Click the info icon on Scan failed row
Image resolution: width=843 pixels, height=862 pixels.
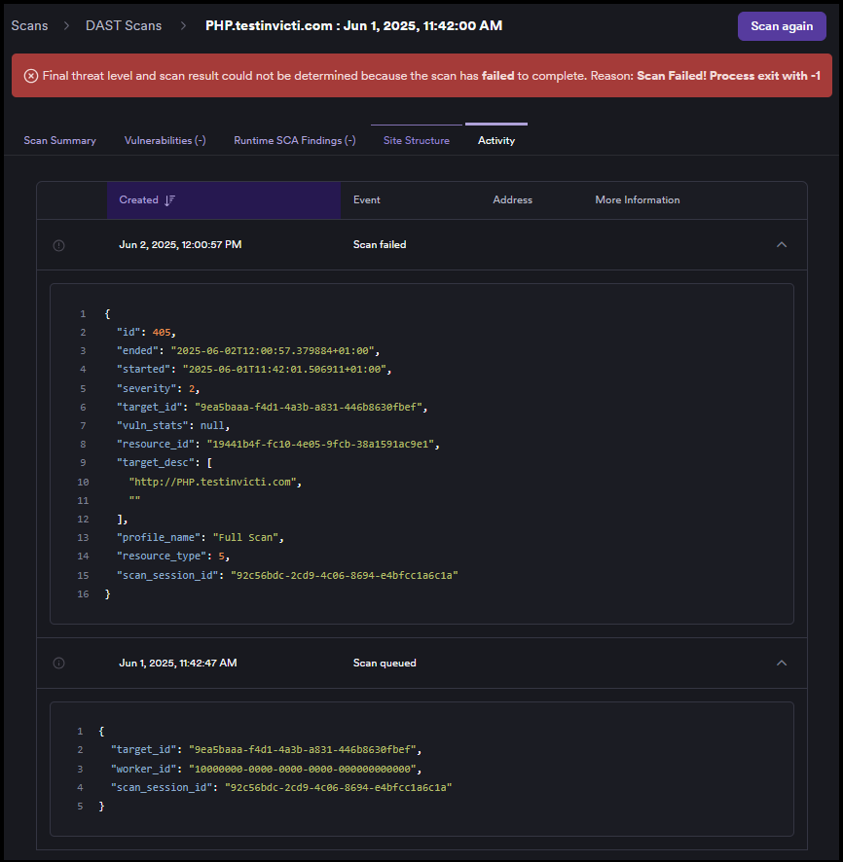tap(58, 245)
